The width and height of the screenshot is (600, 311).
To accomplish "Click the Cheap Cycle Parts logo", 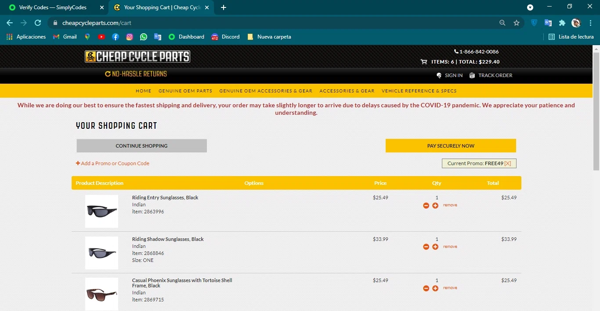I will pos(137,57).
